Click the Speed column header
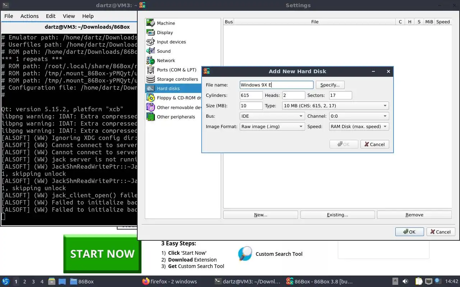460x287 pixels. (x=443, y=22)
